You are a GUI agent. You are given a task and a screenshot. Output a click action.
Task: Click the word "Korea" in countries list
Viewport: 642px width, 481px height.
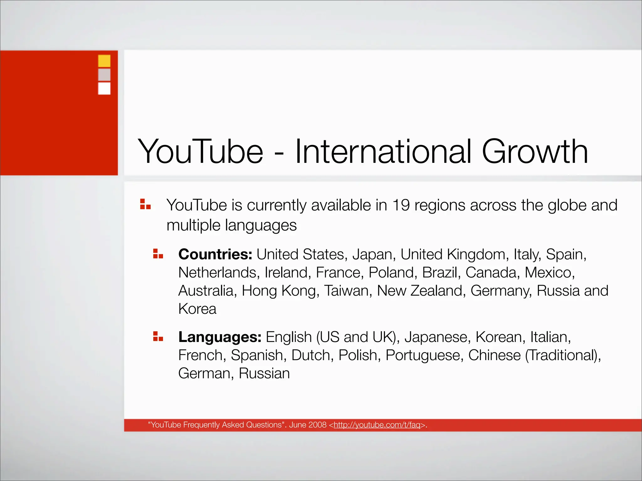coord(197,309)
